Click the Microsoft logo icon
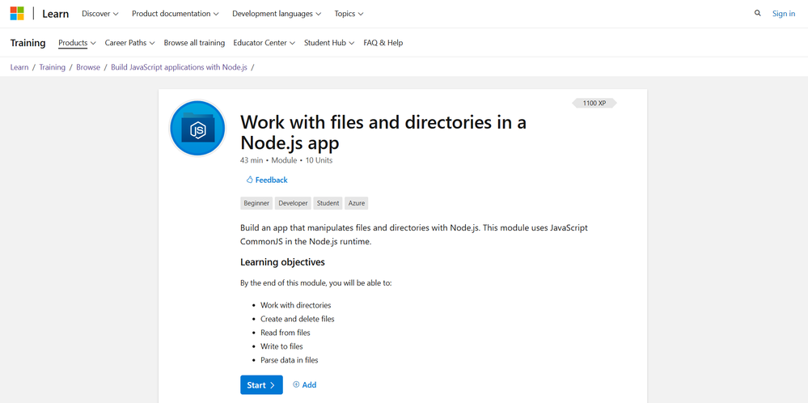 [17, 14]
